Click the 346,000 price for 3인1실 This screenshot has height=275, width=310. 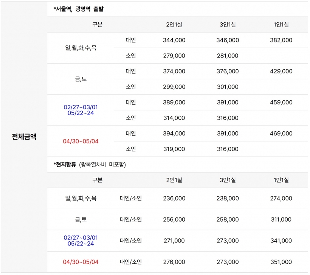[228, 40]
